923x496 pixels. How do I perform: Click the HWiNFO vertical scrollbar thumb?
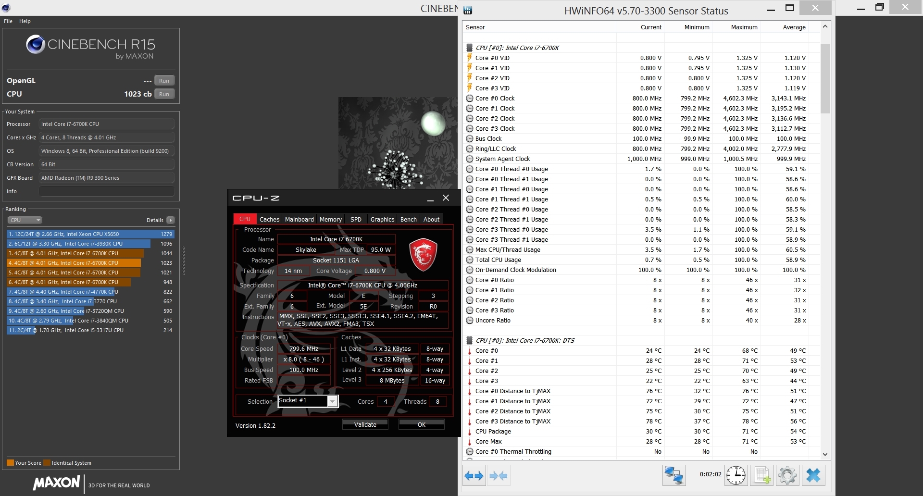(x=825, y=78)
